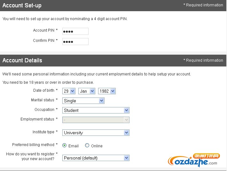Viewport: 227px width, 171px height.
Task: Expand the Institute type dropdown
Action: click(96, 133)
